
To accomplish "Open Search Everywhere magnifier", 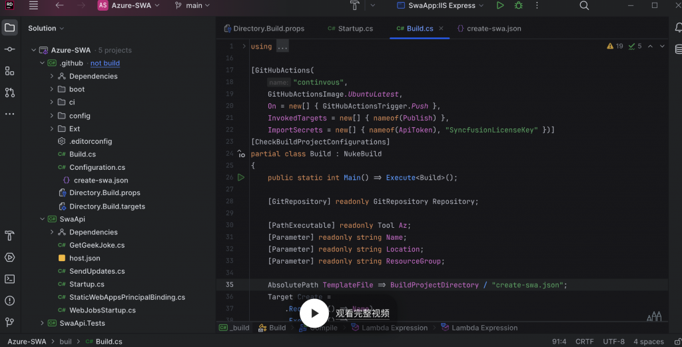I will [x=584, y=5].
